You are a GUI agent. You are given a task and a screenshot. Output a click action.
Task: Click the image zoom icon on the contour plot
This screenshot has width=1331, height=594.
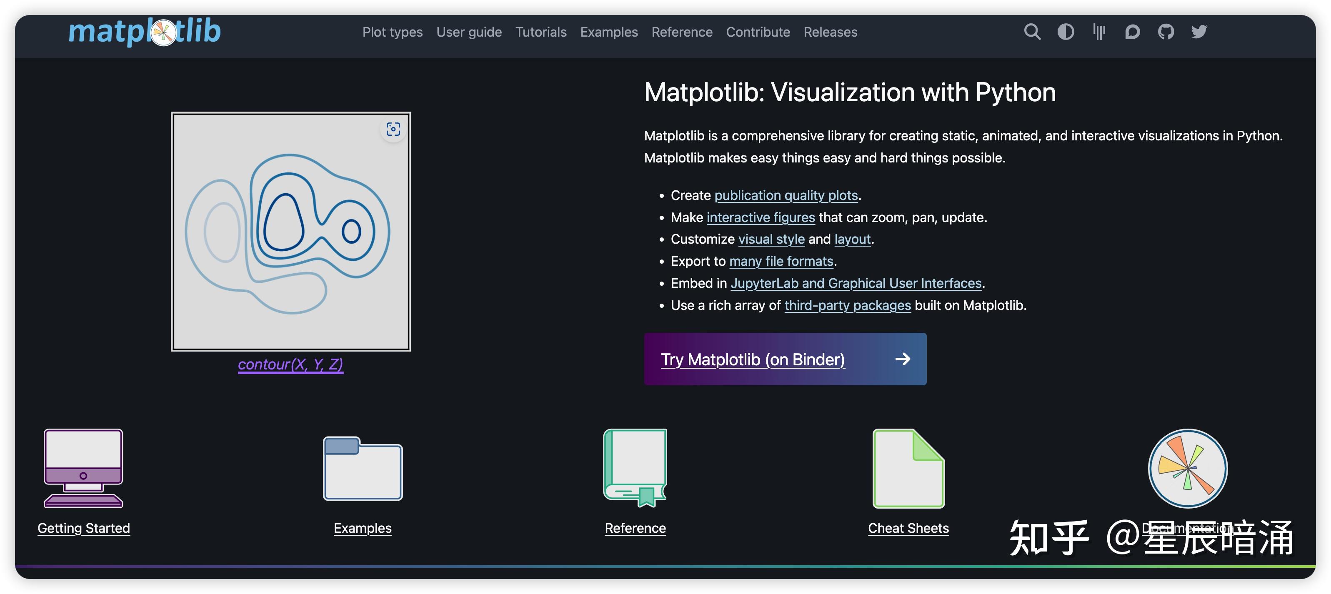393,129
